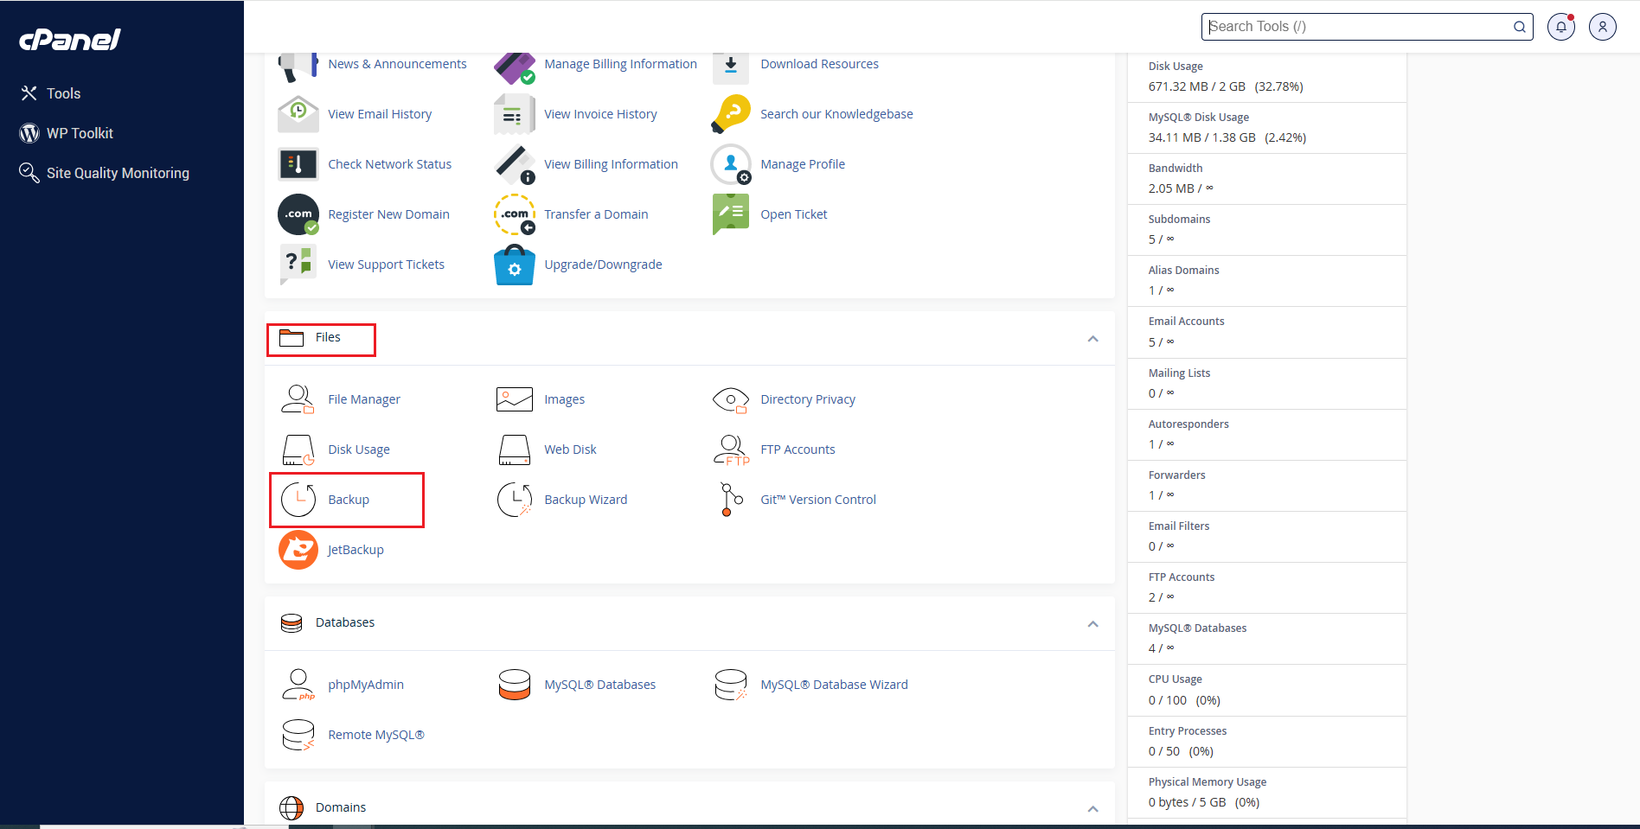Open the phpMyAdmin icon
The width and height of the screenshot is (1640, 829).
pos(298,685)
